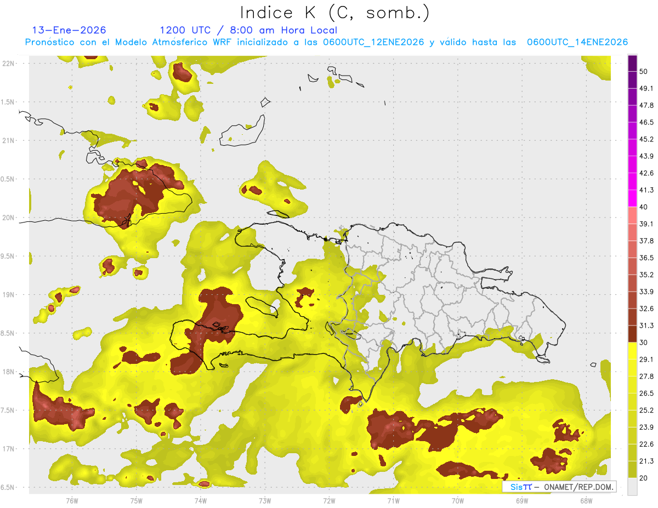Pick the gray swatch below 20
658x508 pixels.
(633, 487)
